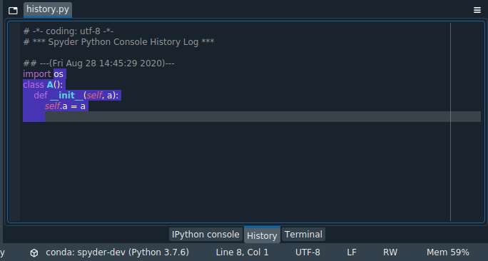Image resolution: width=488 pixels, height=261 pixels.
Task: Click the RW permissions status
Action: tap(390, 252)
